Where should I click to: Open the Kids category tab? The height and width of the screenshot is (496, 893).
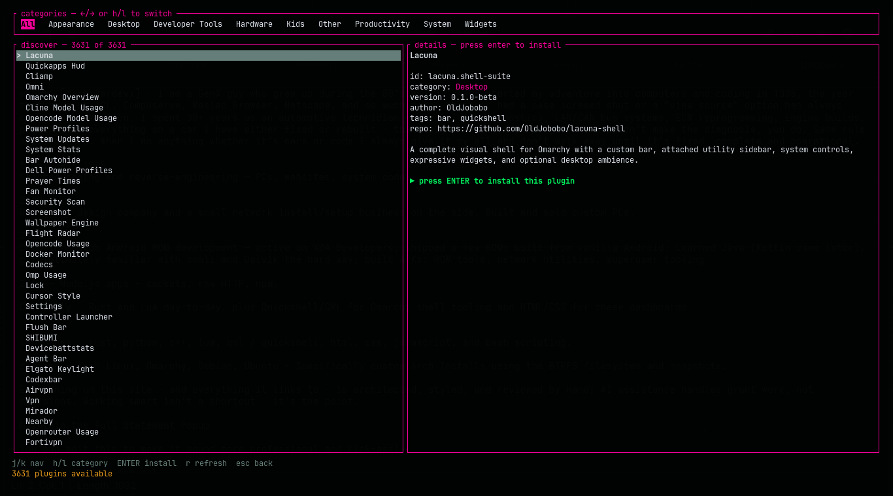[295, 24]
